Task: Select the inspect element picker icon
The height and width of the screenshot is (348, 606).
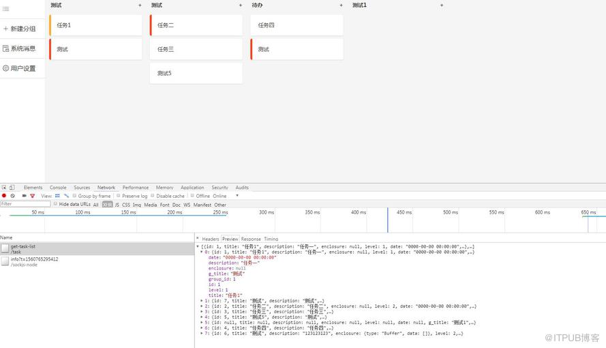Action: [4, 188]
